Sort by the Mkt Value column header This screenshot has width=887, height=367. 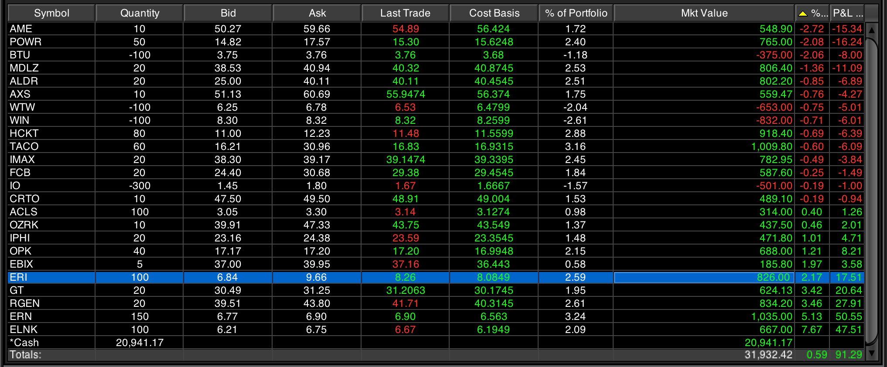tap(704, 13)
